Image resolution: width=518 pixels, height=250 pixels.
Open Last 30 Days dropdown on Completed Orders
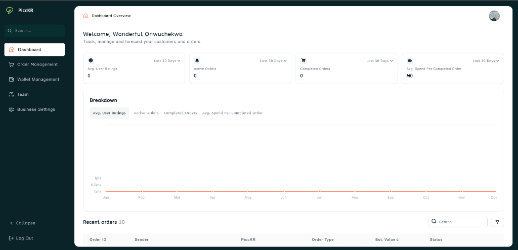[x=379, y=61]
